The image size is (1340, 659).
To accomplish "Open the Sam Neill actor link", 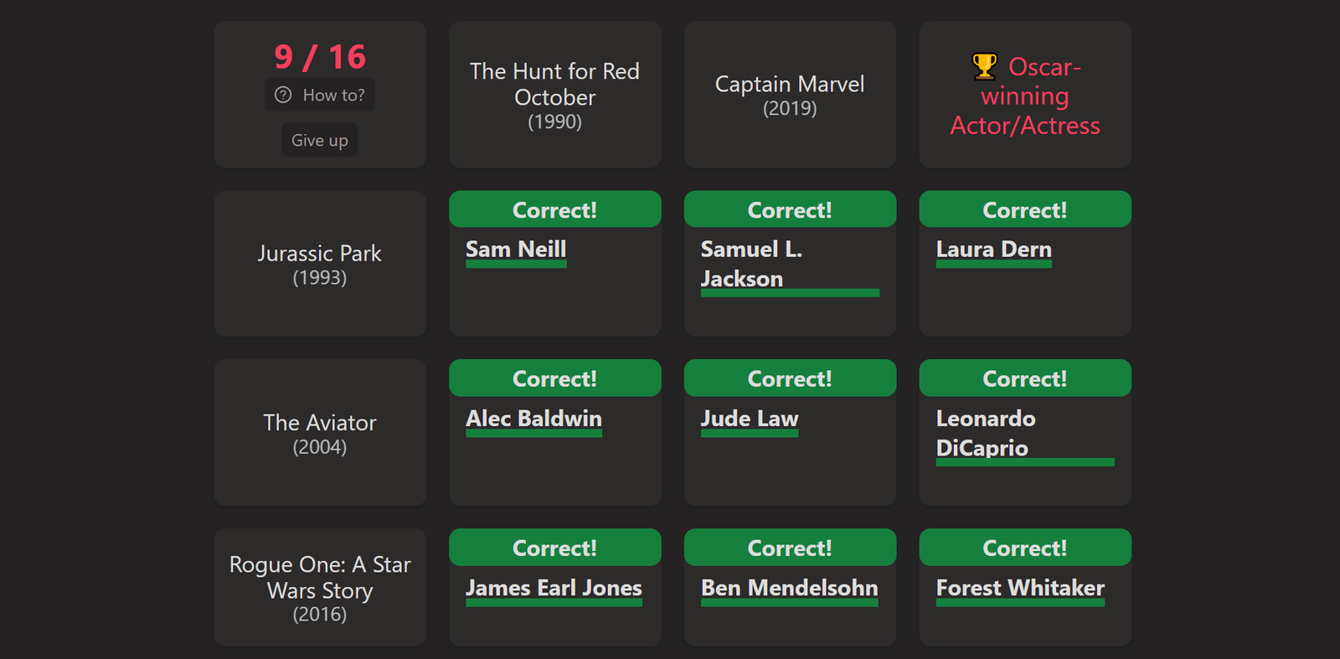I will tap(516, 250).
